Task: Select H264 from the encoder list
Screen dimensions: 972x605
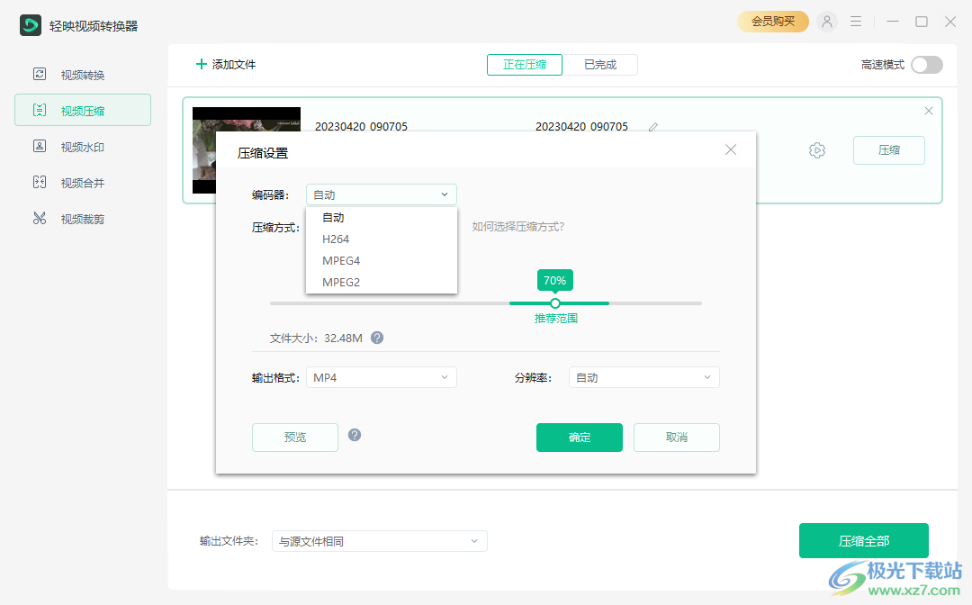Action: pyautogui.click(x=336, y=239)
